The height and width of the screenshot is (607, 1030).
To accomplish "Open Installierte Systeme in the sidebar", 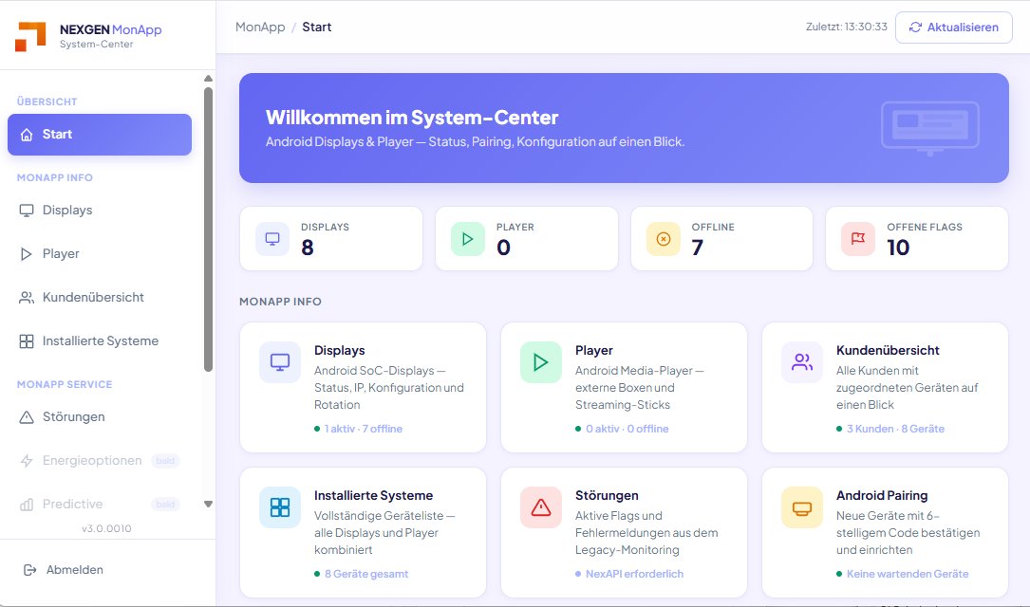I will (100, 341).
